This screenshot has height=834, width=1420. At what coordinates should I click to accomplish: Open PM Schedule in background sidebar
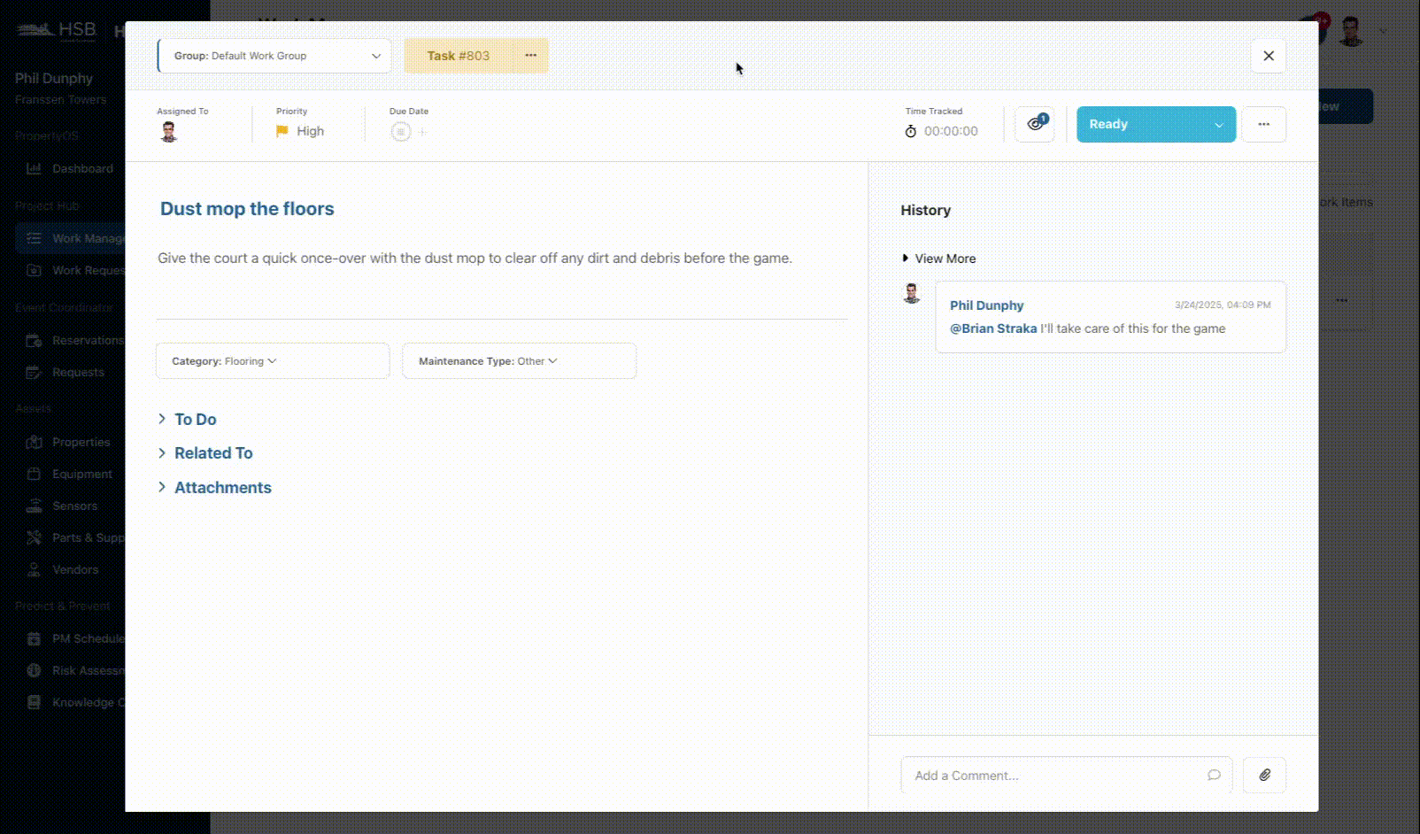(71, 638)
